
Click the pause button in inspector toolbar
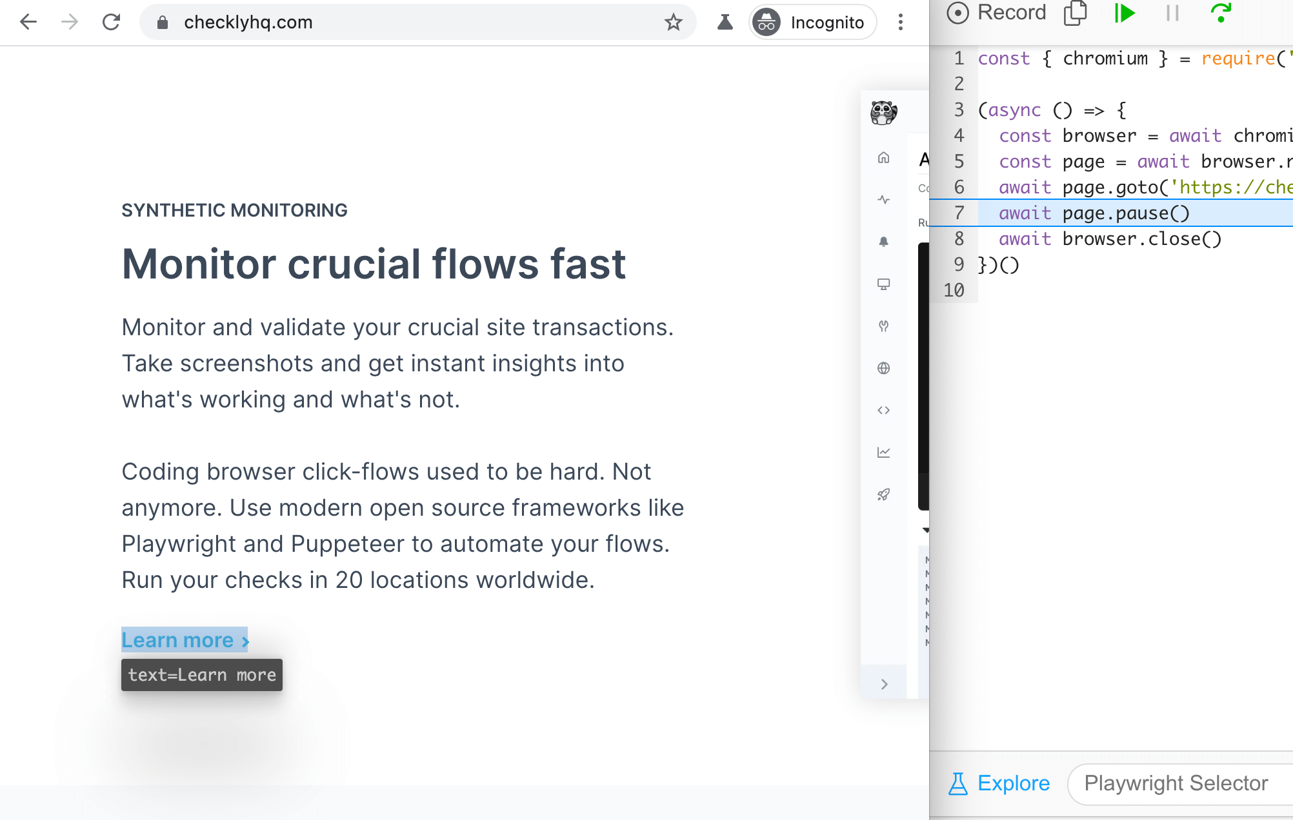pyautogui.click(x=1172, y=12)
